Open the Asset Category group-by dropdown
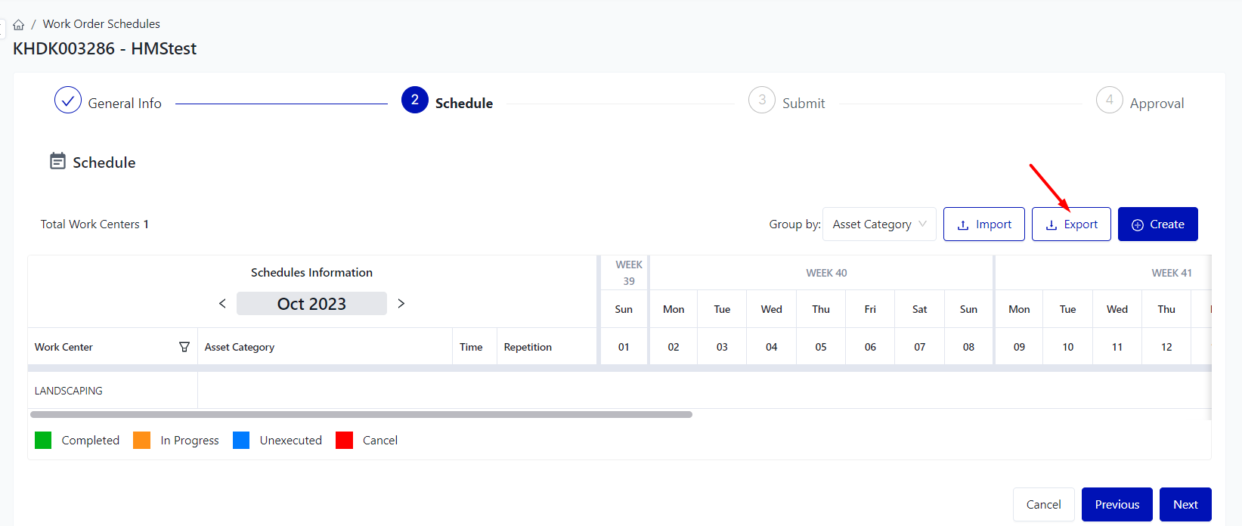This screenshot has width=1242, height=526. [879, 224]
